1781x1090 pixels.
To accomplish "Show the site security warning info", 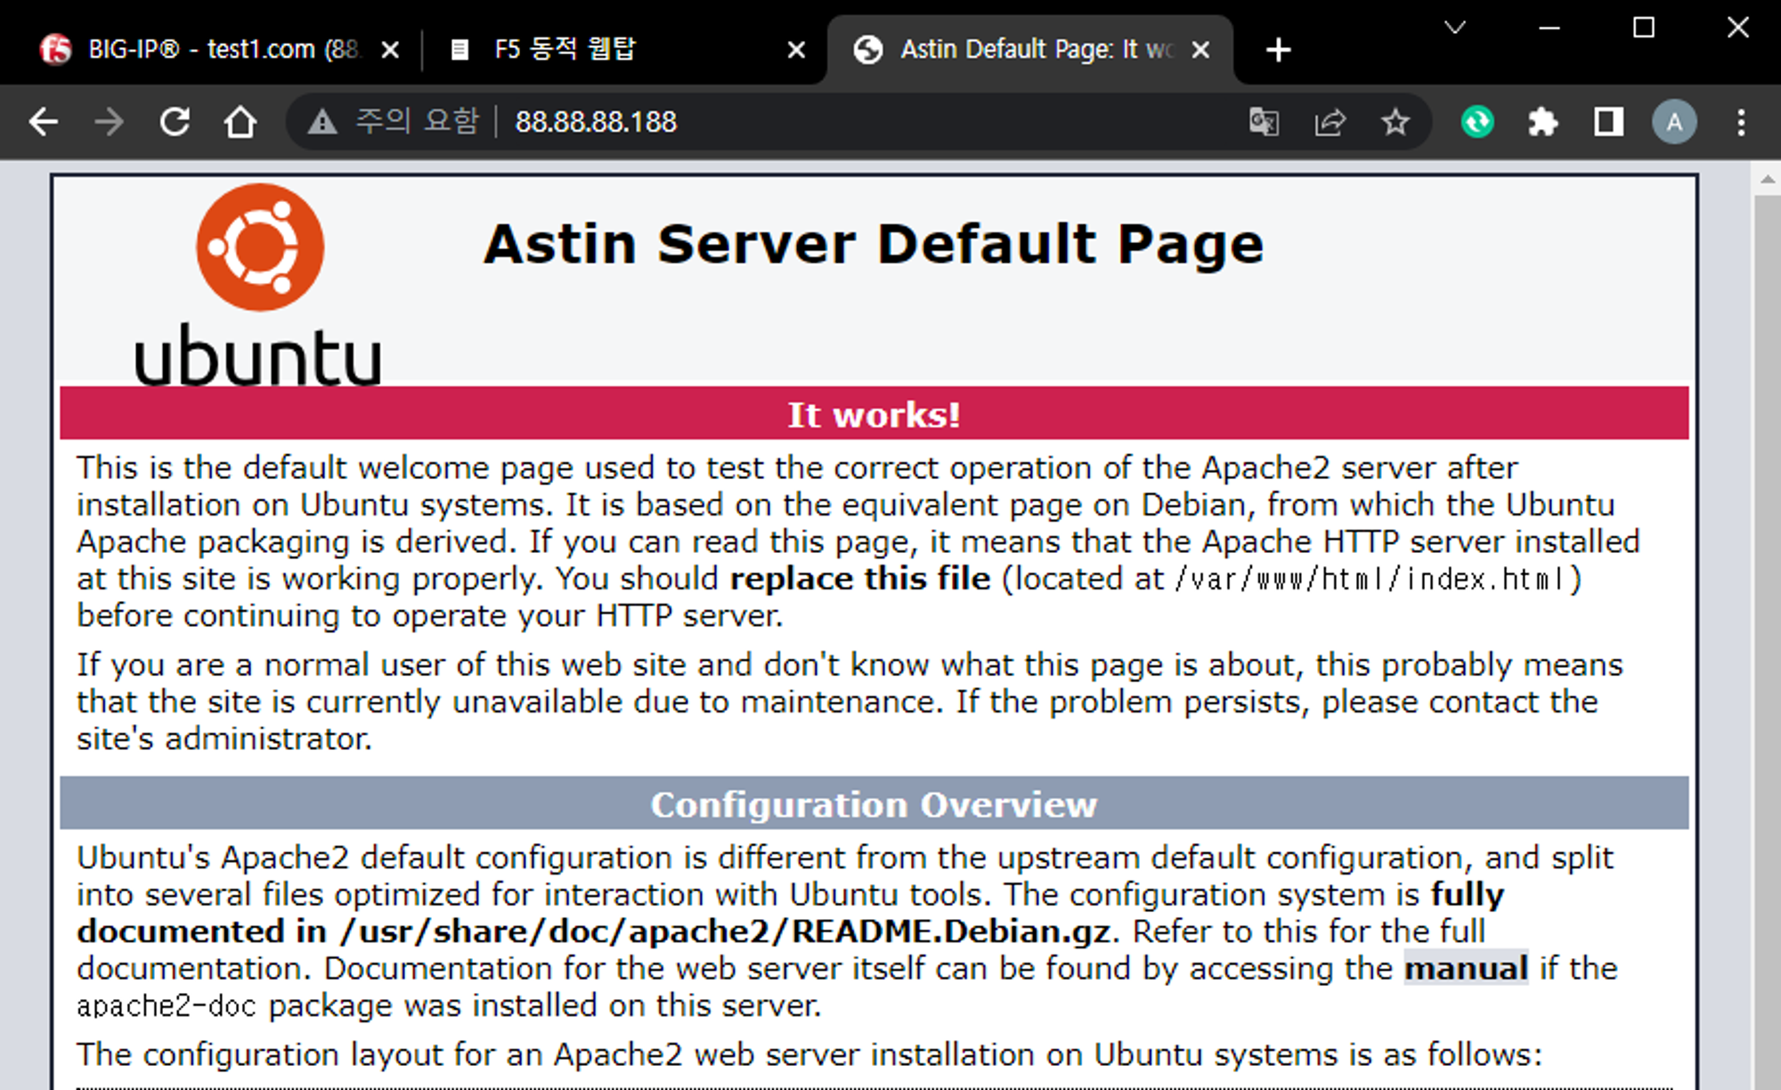I will [322, 122].
